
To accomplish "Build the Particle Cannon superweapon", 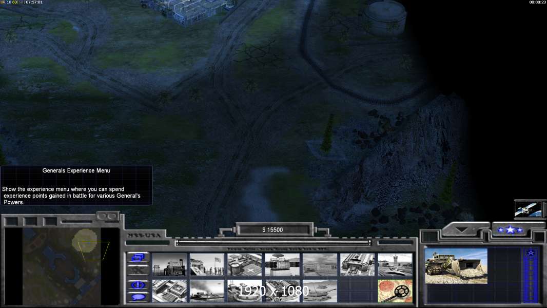I will pos(245,291).
